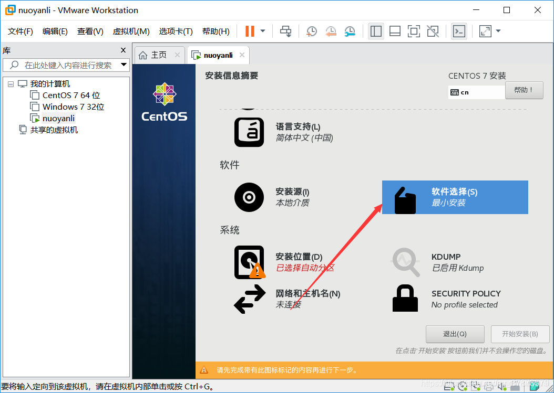This screenshot has width=554, height=393.
Task: Open the stretch display dropdown arrow
Action: click(x=498, y=31)
